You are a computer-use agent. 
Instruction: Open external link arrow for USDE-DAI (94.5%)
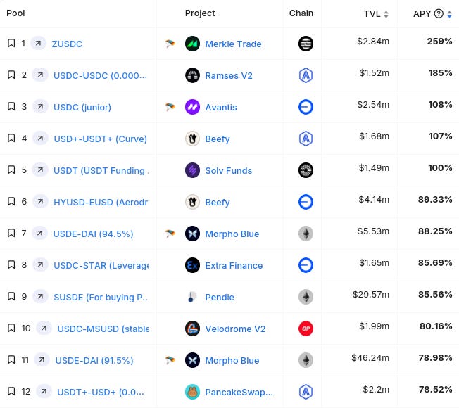click(40, 233)
